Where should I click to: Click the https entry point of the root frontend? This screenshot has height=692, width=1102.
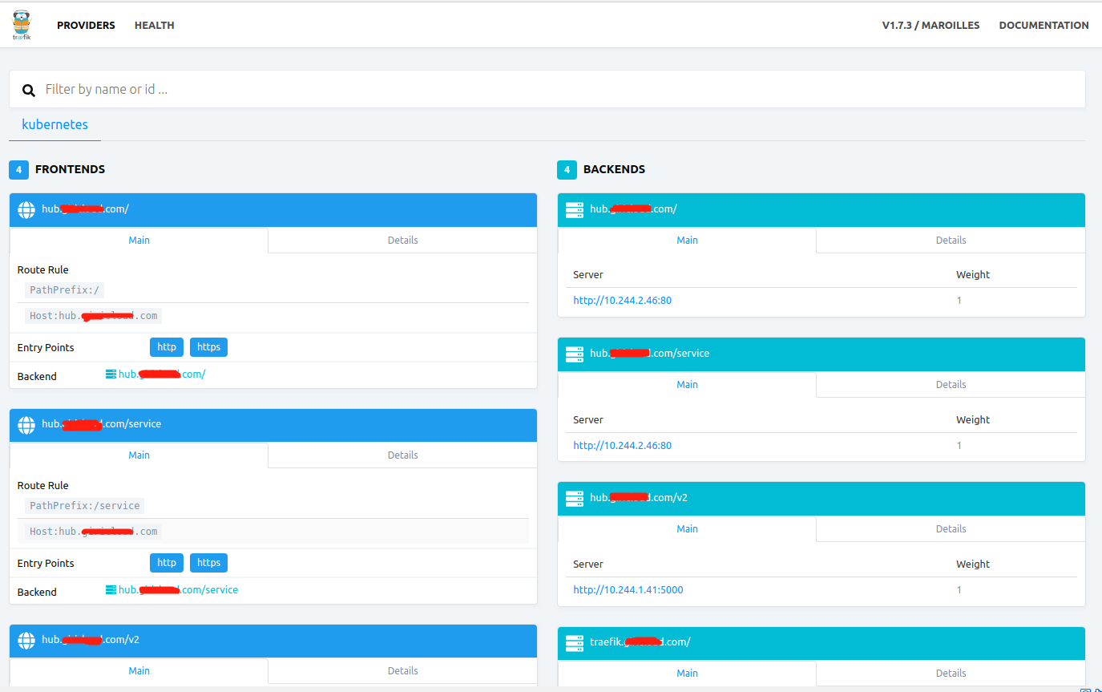[x=208, y=347]
